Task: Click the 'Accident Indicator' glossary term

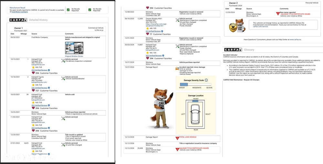Action: [x=230, y=55]
